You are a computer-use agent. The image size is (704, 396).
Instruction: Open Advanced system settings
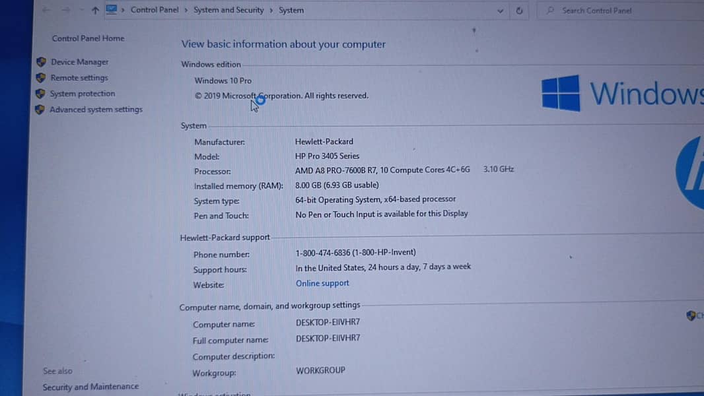[x=96, y=110]
